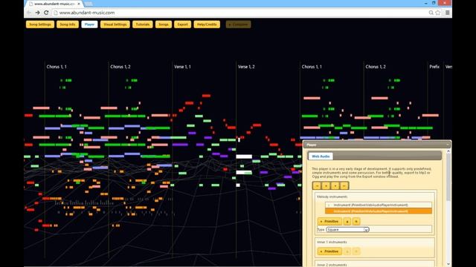Open the browser zoom magnifier icon
476x267 pixels.
(431, 13)
